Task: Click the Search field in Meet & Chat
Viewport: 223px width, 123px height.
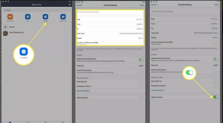Action: click(37, 10)
